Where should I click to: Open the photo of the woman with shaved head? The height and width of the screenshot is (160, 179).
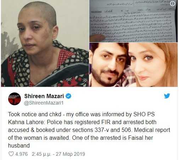pyautogui.click(x=45, y=43)
